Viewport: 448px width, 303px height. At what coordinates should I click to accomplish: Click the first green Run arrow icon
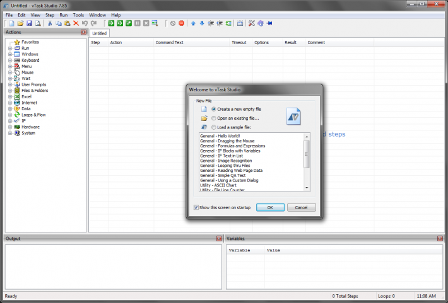(x=111, y=23)
